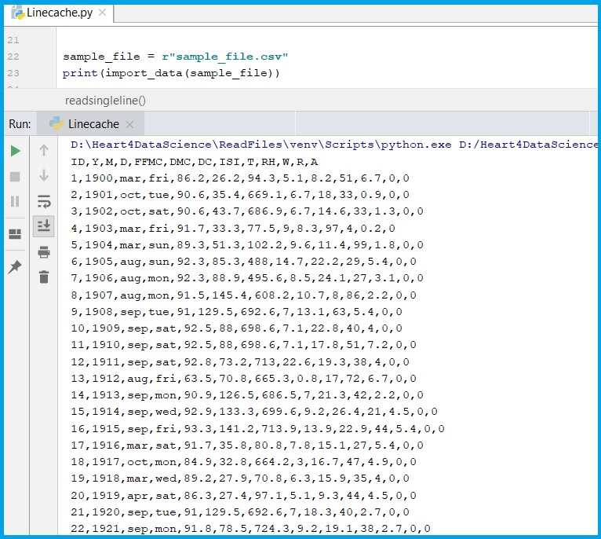This screenshot has width=601, height=539.
Task: Click the readsingleline() breadcrumb
Action: pyautogui.click(x=105, y=101)
